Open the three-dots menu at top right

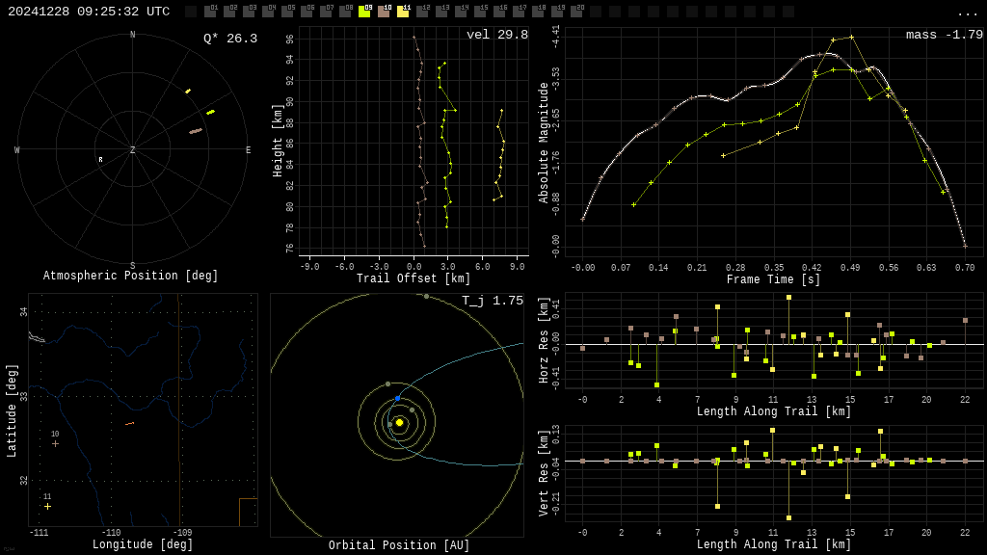(967, 13)
